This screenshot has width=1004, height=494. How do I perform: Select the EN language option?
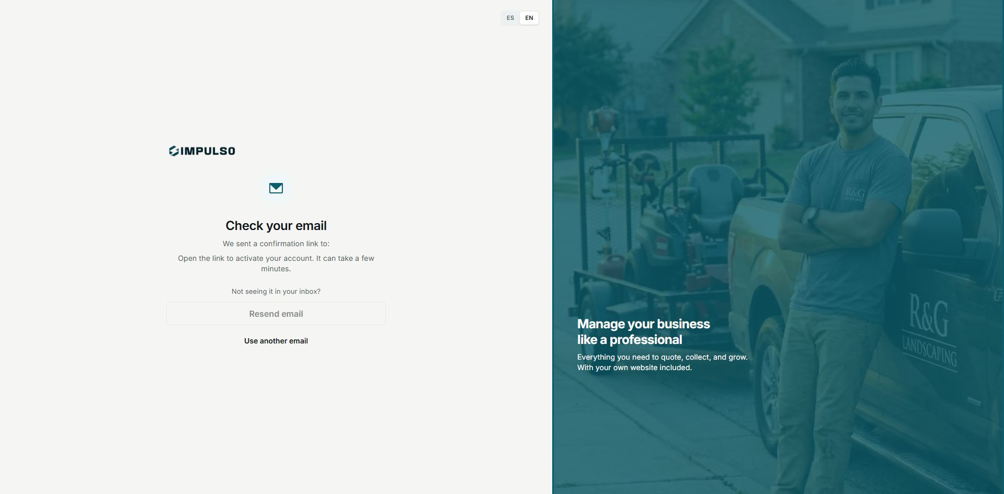[529, 18]
